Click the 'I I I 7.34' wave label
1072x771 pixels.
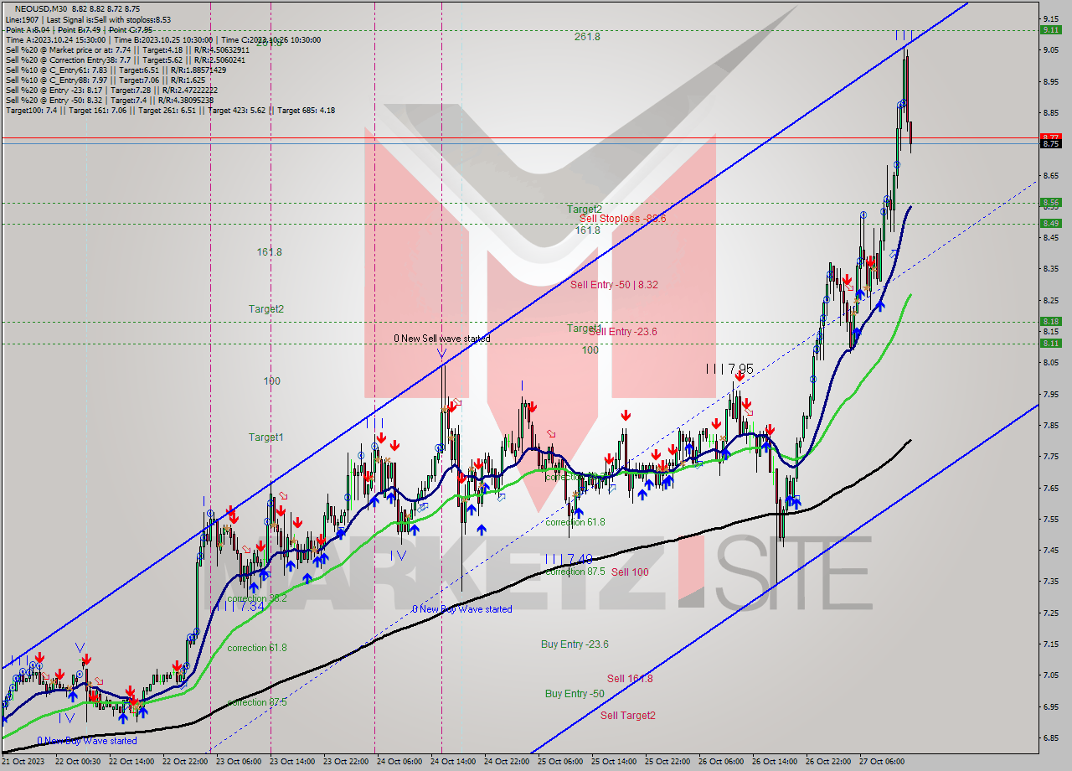241,607
